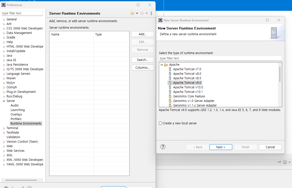Focus the Preferences type filter text field
This screenshot has width=292, height=188.
point(22,13)
